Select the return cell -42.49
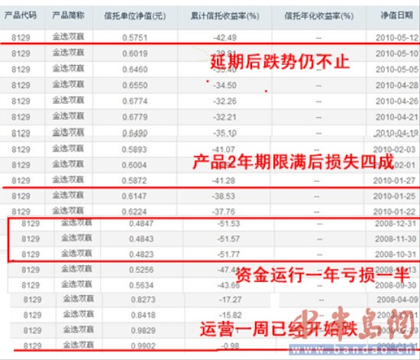The height and width of the screenshot is (360, 420). click(225, 37)
